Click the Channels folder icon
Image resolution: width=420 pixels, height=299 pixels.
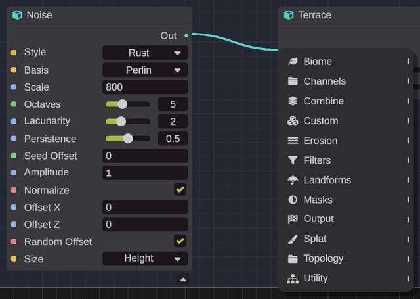tap(293, 81)
